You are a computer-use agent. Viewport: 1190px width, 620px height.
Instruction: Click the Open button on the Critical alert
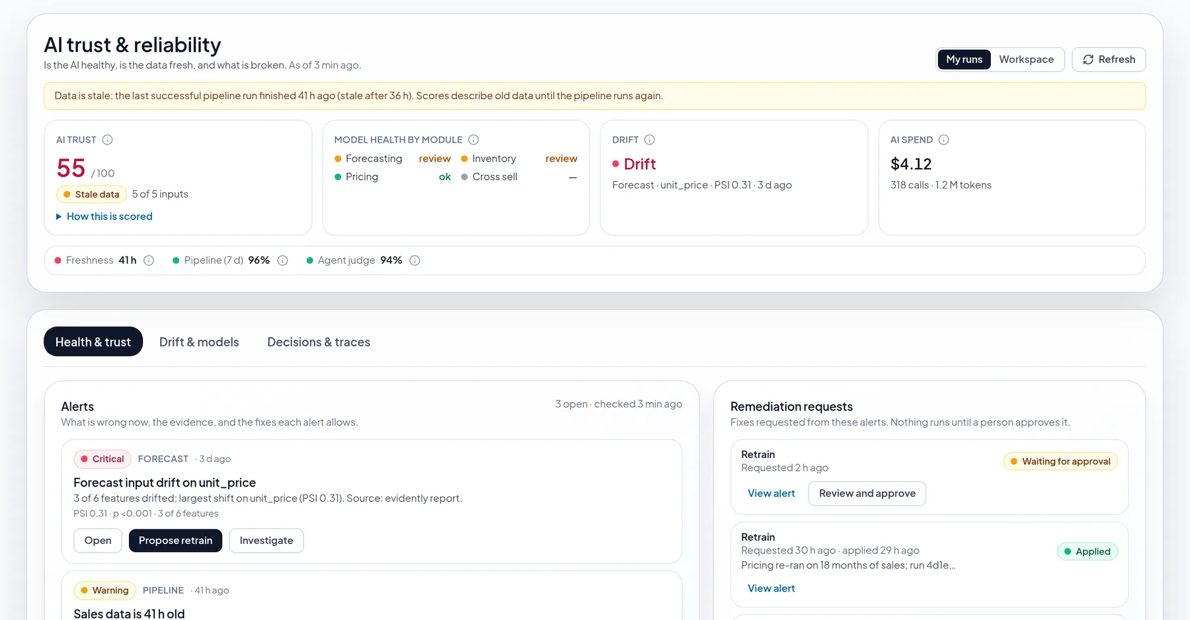pos(98,541)
